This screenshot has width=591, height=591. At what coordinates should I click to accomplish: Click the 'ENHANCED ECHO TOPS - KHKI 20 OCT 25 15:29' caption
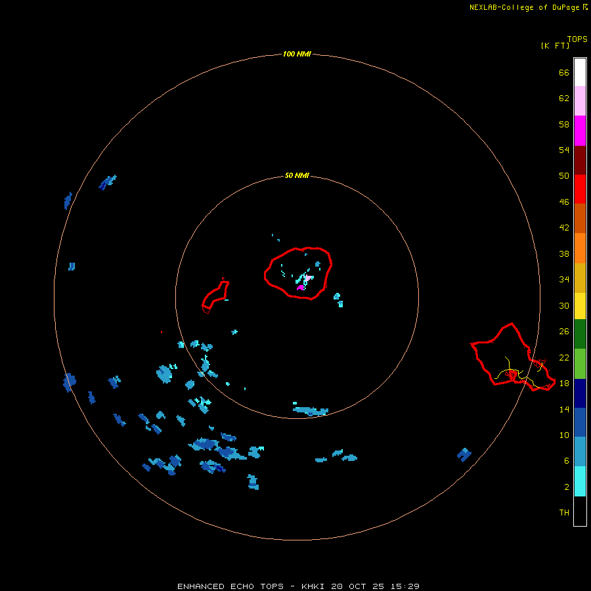pyautogui.click(x=298, y=586)
